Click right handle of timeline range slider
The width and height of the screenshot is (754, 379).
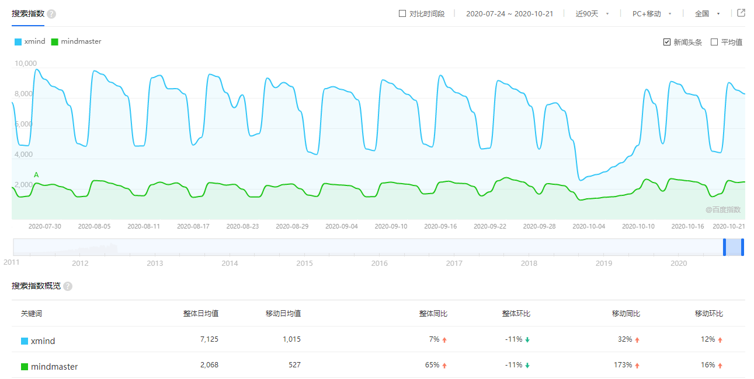(742, 247)
